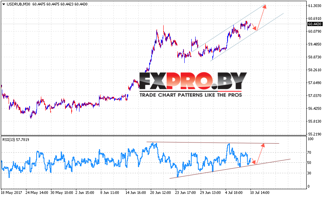The height and width of the screenshot is (197, 323).
Task: Click the RSI scale value 70
Action: pyautogui.click(x=309, y=153)
